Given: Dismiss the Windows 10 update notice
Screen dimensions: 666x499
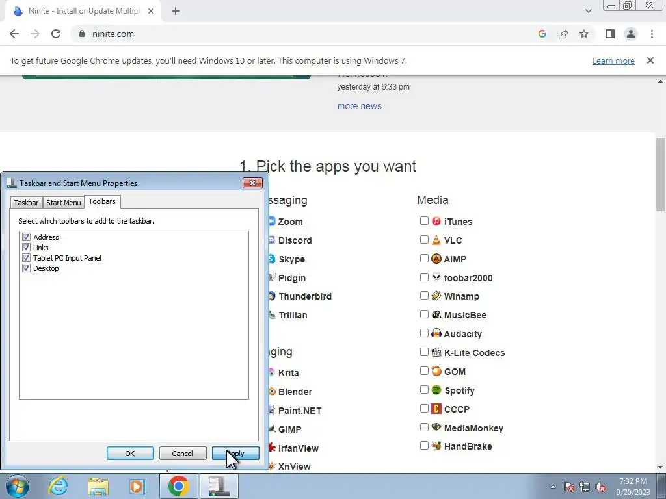Looking at the screenshot, I should (x=650, y=60).
